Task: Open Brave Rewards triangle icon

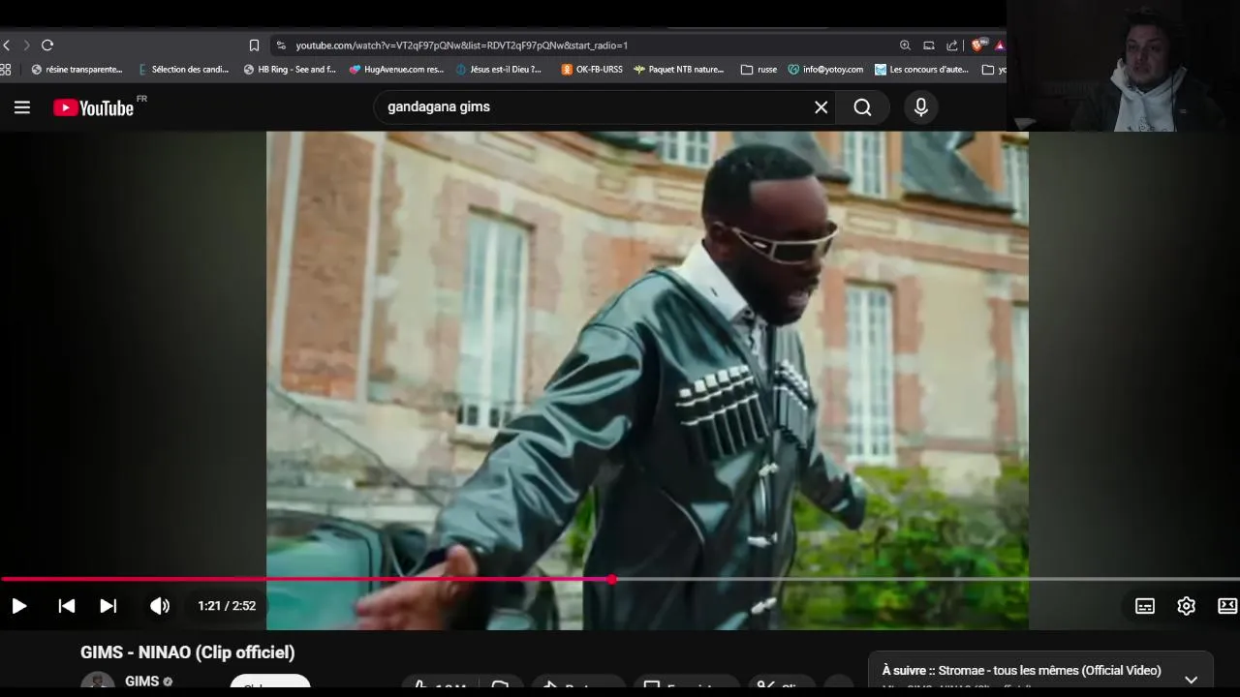Action: coord(999,45)
